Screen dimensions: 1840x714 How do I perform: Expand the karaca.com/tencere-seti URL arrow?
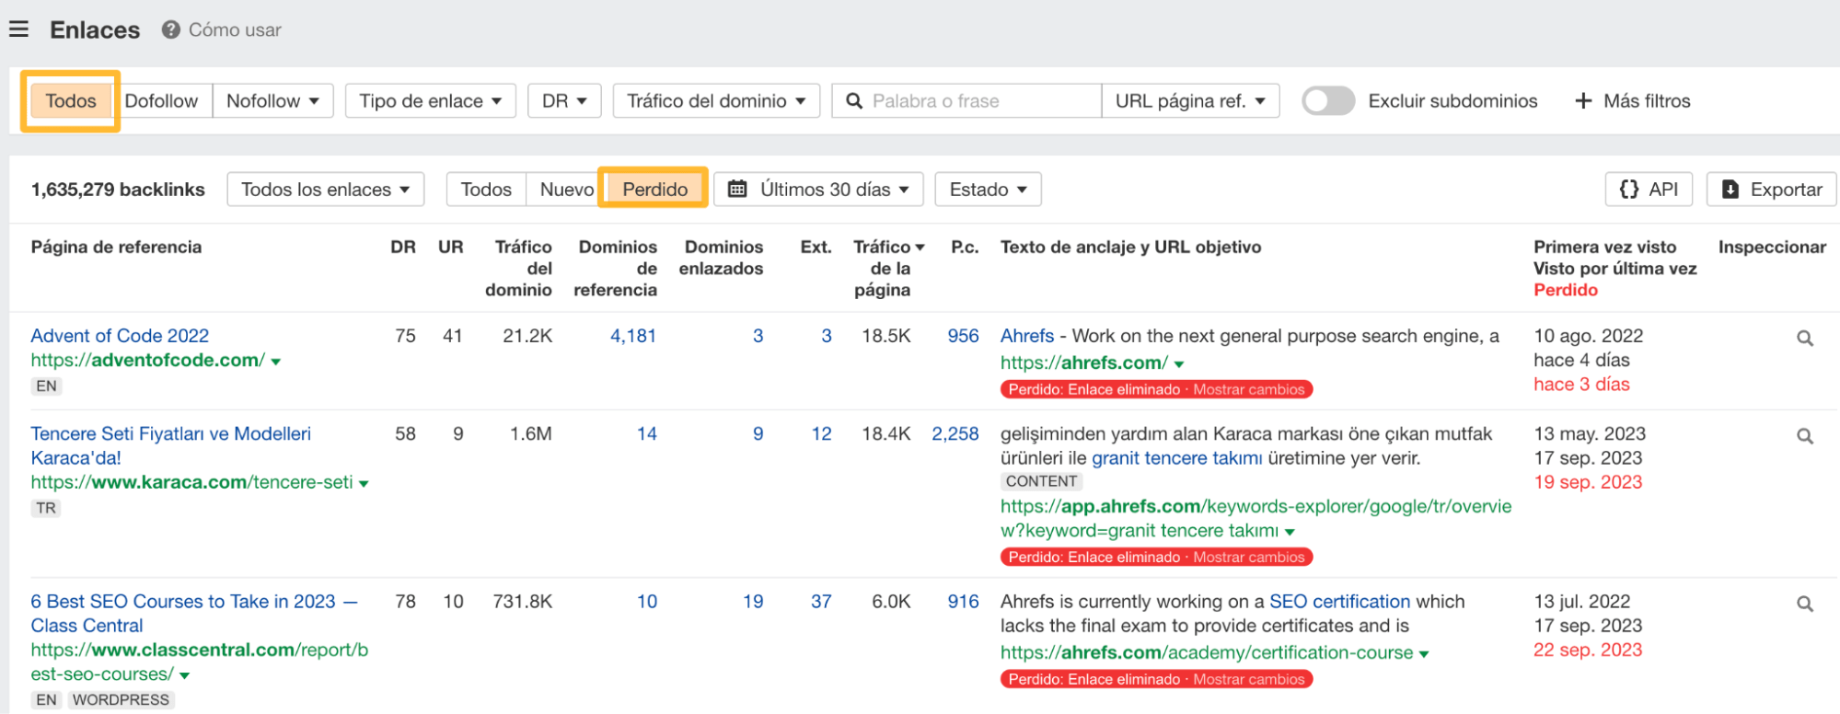[x=364, y=484]
